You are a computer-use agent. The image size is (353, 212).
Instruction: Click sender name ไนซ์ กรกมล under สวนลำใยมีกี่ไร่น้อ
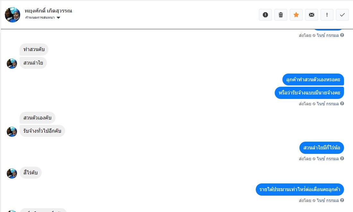coord(328,159)
